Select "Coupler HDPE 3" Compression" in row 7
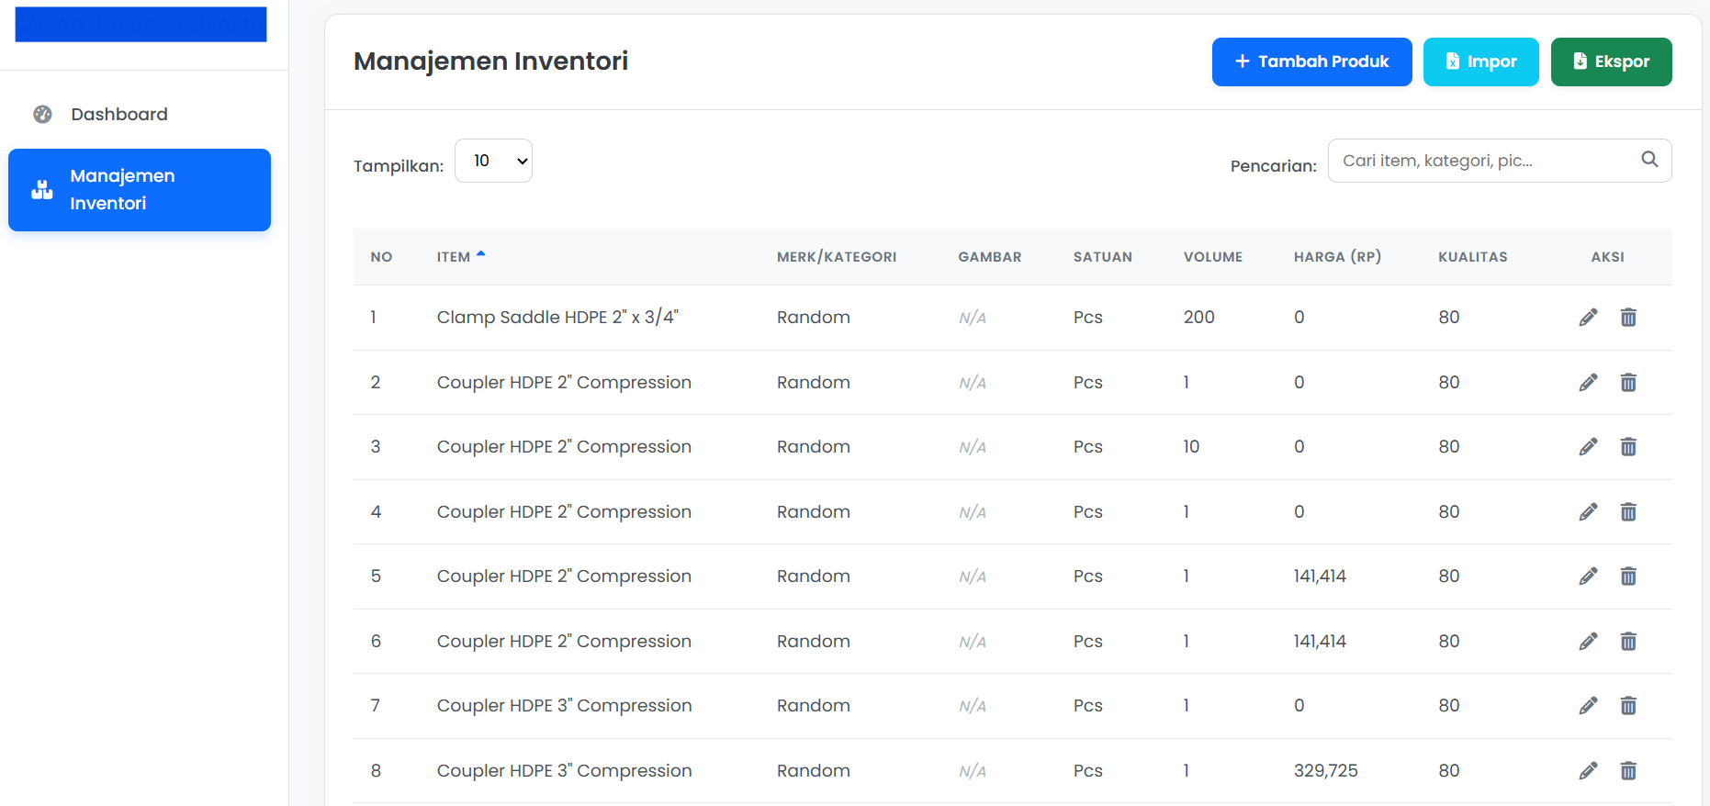 (564, 705)
